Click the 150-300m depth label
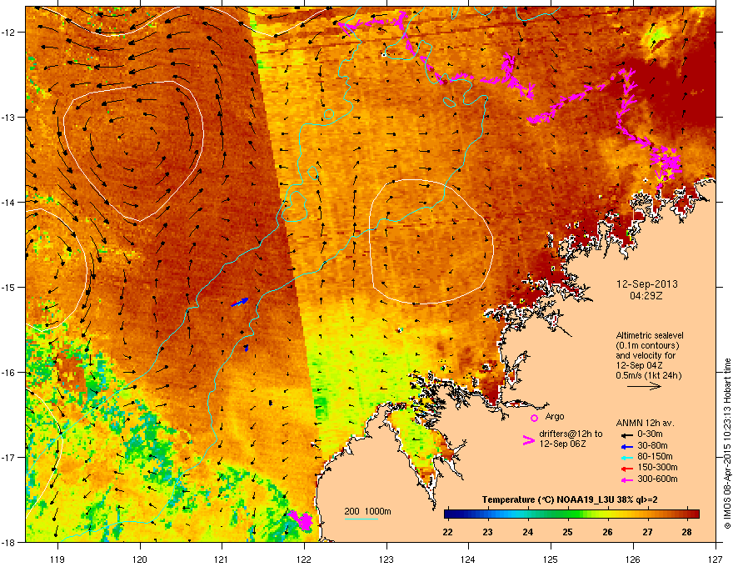Viewport: 733px width, 567px height. (657, 467)
